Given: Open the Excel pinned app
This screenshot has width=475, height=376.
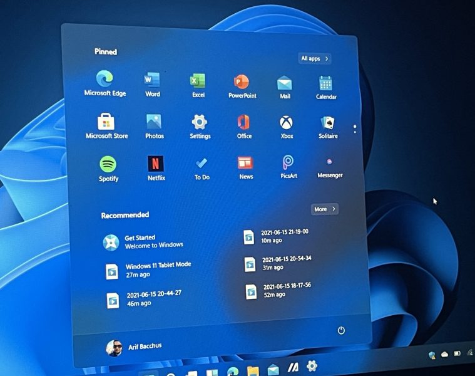Looking at the screenshot, I should tap(198, 85).
